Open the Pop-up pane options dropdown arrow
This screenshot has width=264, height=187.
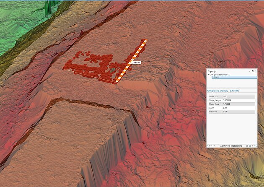pos(249,71)
